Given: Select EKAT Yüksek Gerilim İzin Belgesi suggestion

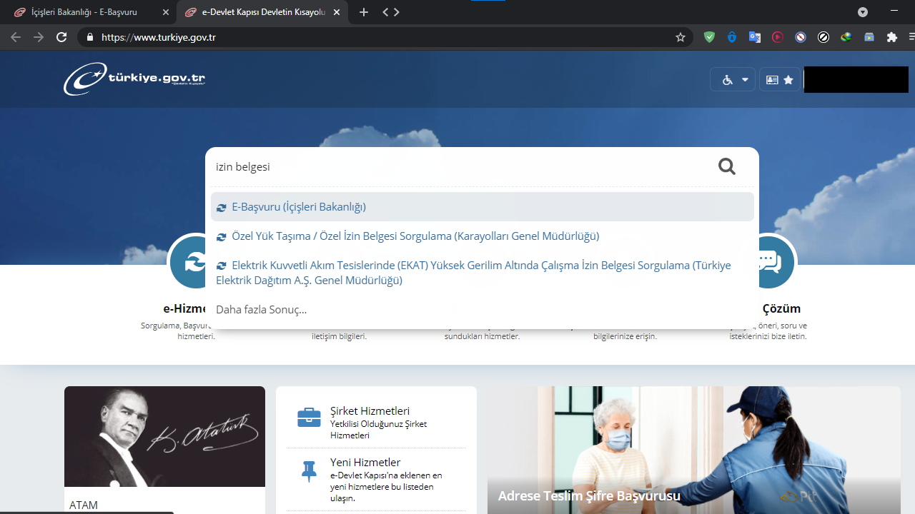Looking at the screenshot, I should tap(472, 273).
